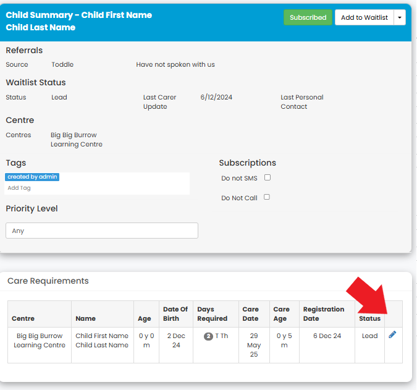Click the Add to Waitlist button
The width and height of the screenshot is (417, 390).
[x=364, y=17]
